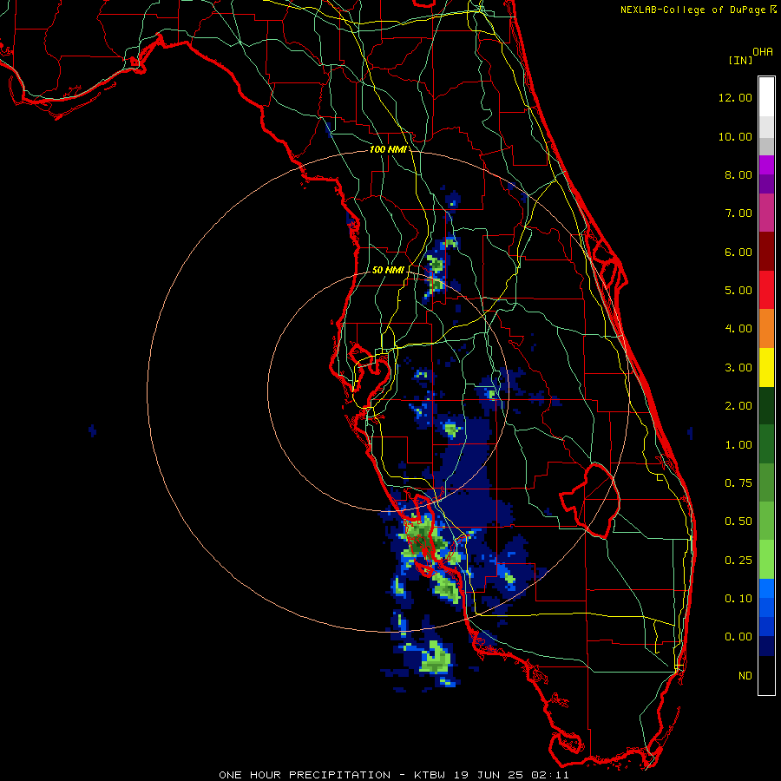Click the dark maroon swatch beside 6.00
The height and width of the screenshot is (781, 781).
[766, 252]
